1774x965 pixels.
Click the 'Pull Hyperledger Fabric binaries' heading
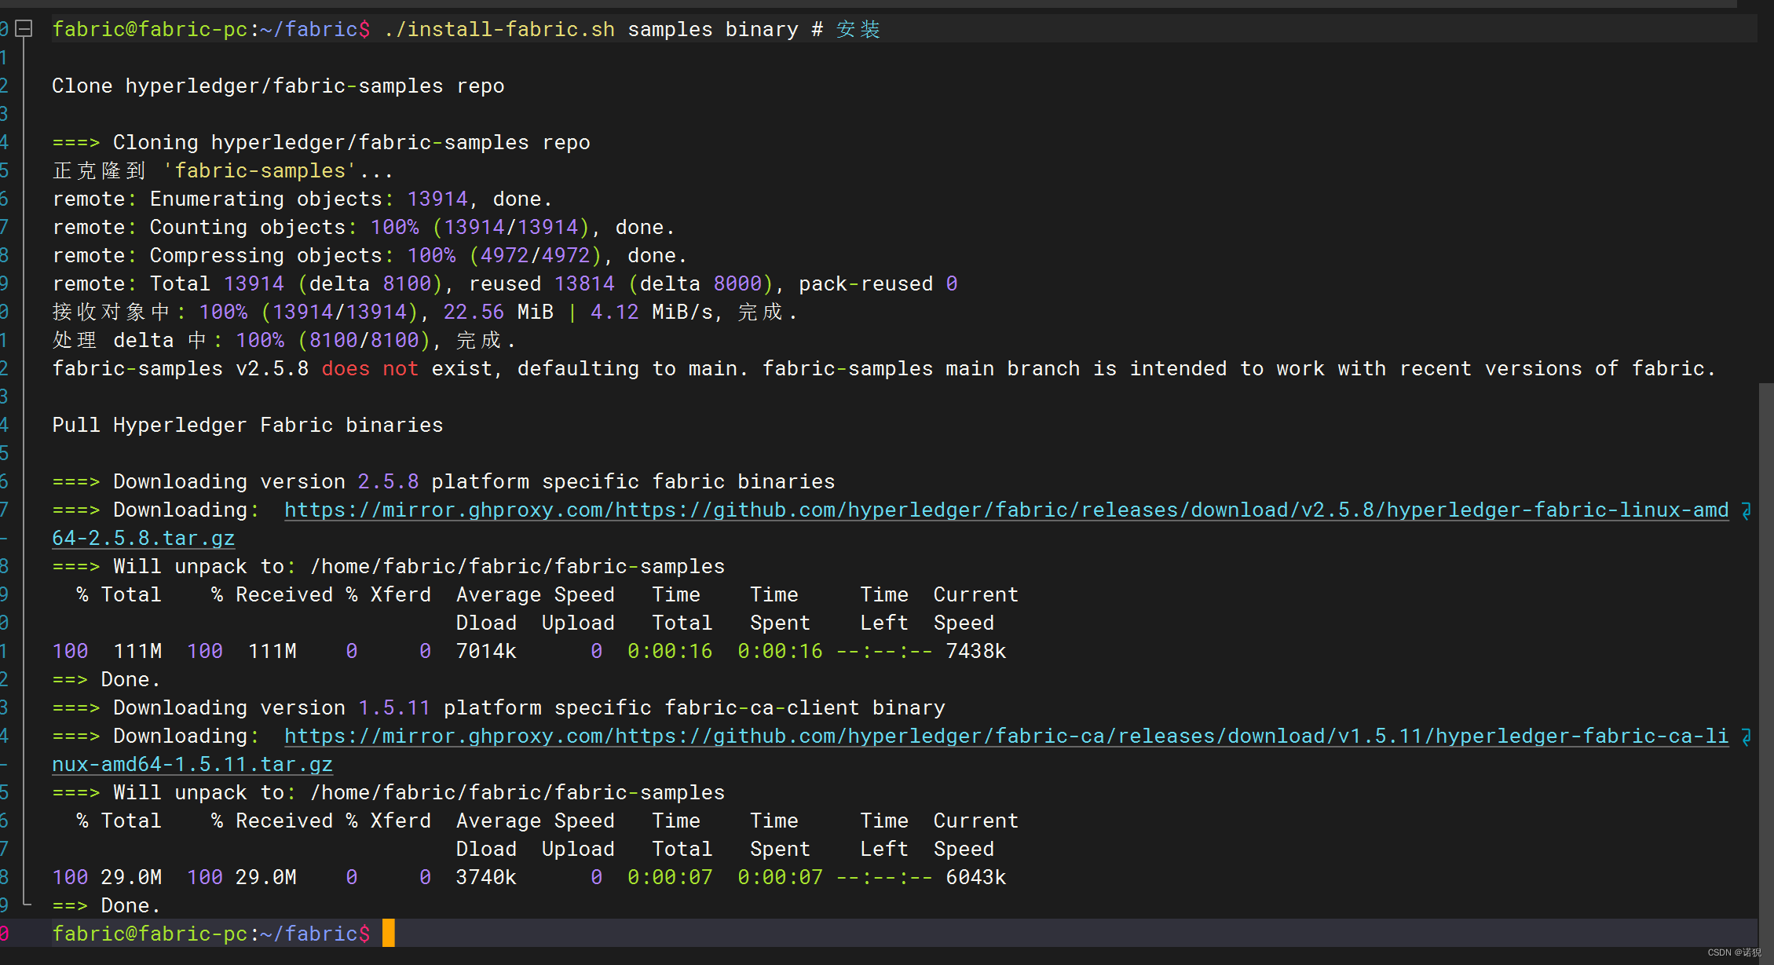tap(247, 426)
